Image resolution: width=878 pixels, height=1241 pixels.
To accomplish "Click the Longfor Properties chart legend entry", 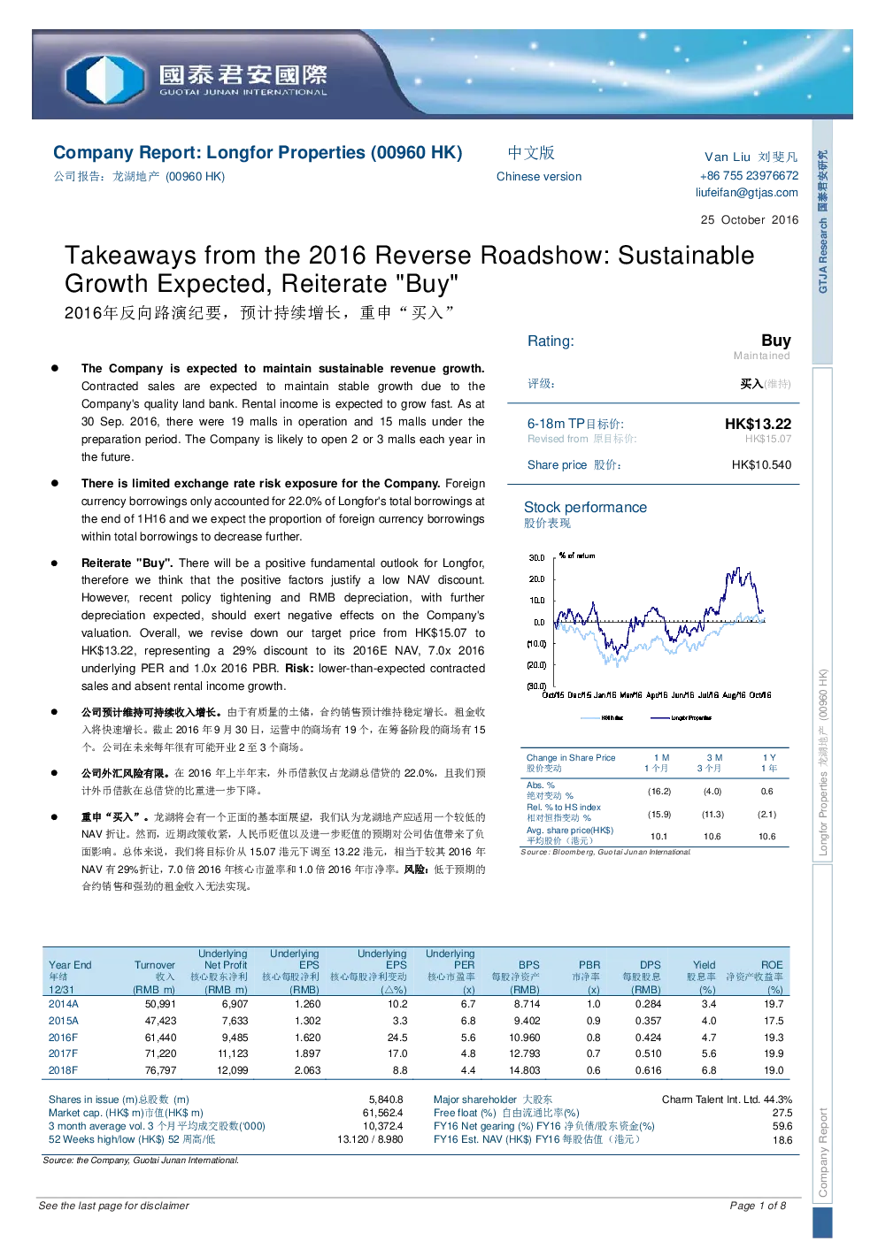I will point(681,717).
